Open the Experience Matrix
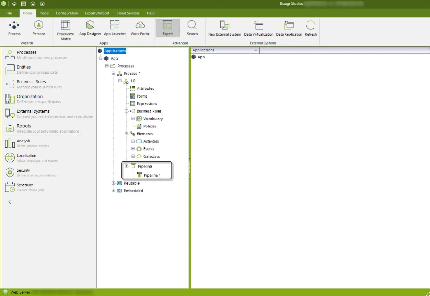Image resolution: width=430 pixels, height=296 pixels. point(66,30)
